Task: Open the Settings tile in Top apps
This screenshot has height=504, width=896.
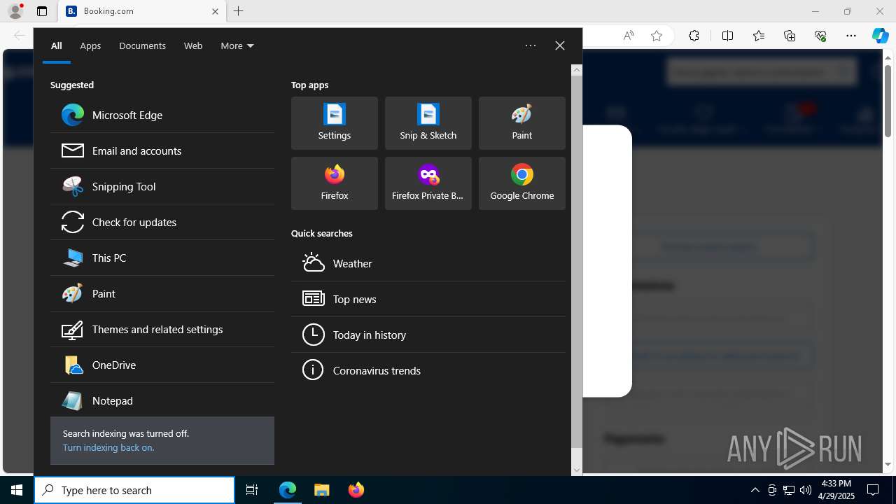Action: [x=335, y=123]
